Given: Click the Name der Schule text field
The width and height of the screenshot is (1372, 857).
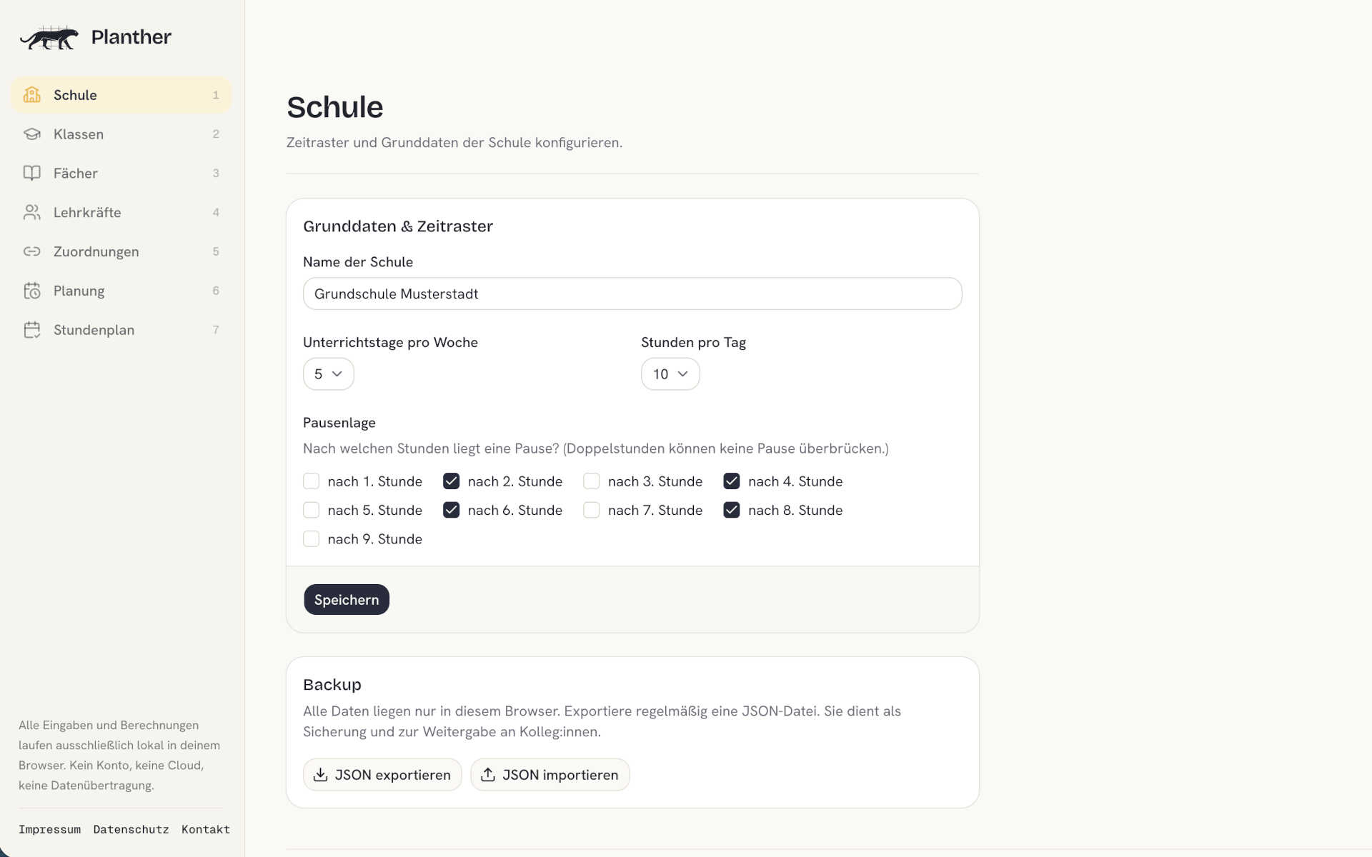Looking at the screenshot, I should 632,294.
